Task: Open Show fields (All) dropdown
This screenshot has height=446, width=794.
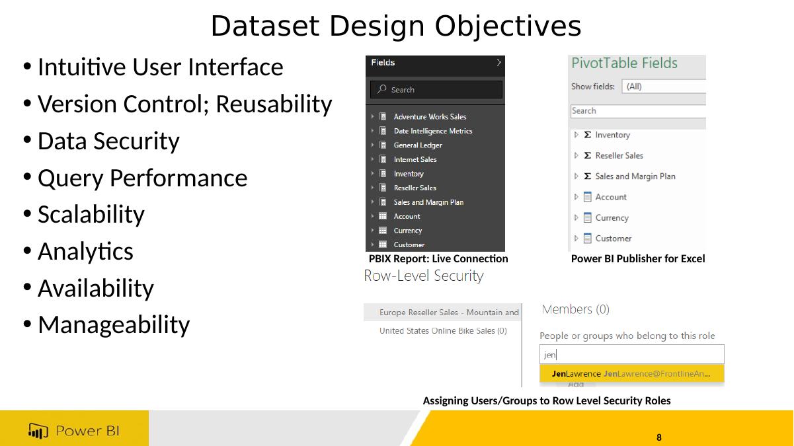Action: [664, 87]
